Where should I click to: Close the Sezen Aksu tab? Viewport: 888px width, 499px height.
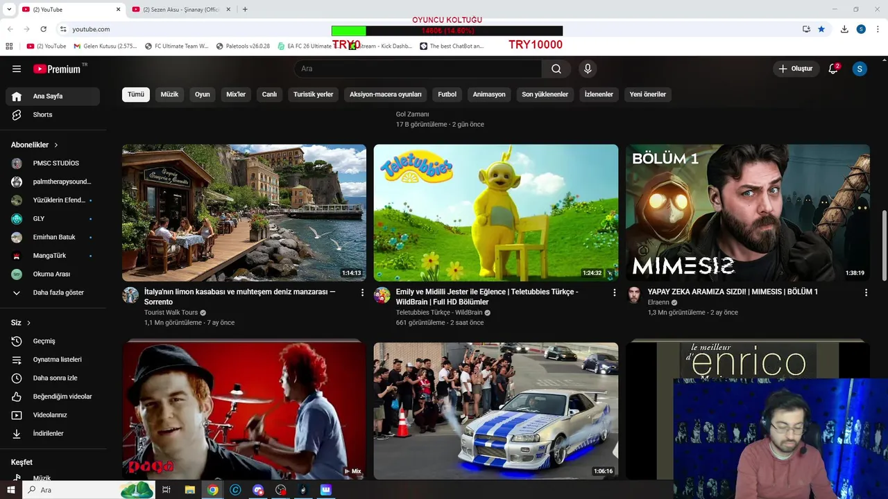228,10
